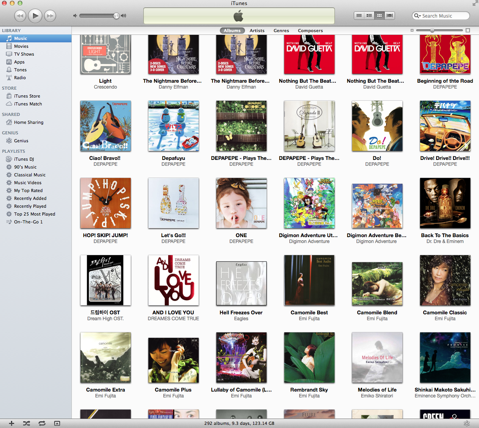Switch to album list view
This screenshot has height=428, width=479.
pyautogui.click(x=369, y=16)
